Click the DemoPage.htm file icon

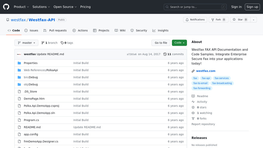(19, 98)
